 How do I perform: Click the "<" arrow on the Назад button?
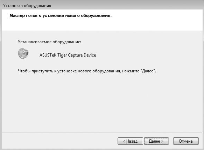pyautogui.click(x=124, y=141)
